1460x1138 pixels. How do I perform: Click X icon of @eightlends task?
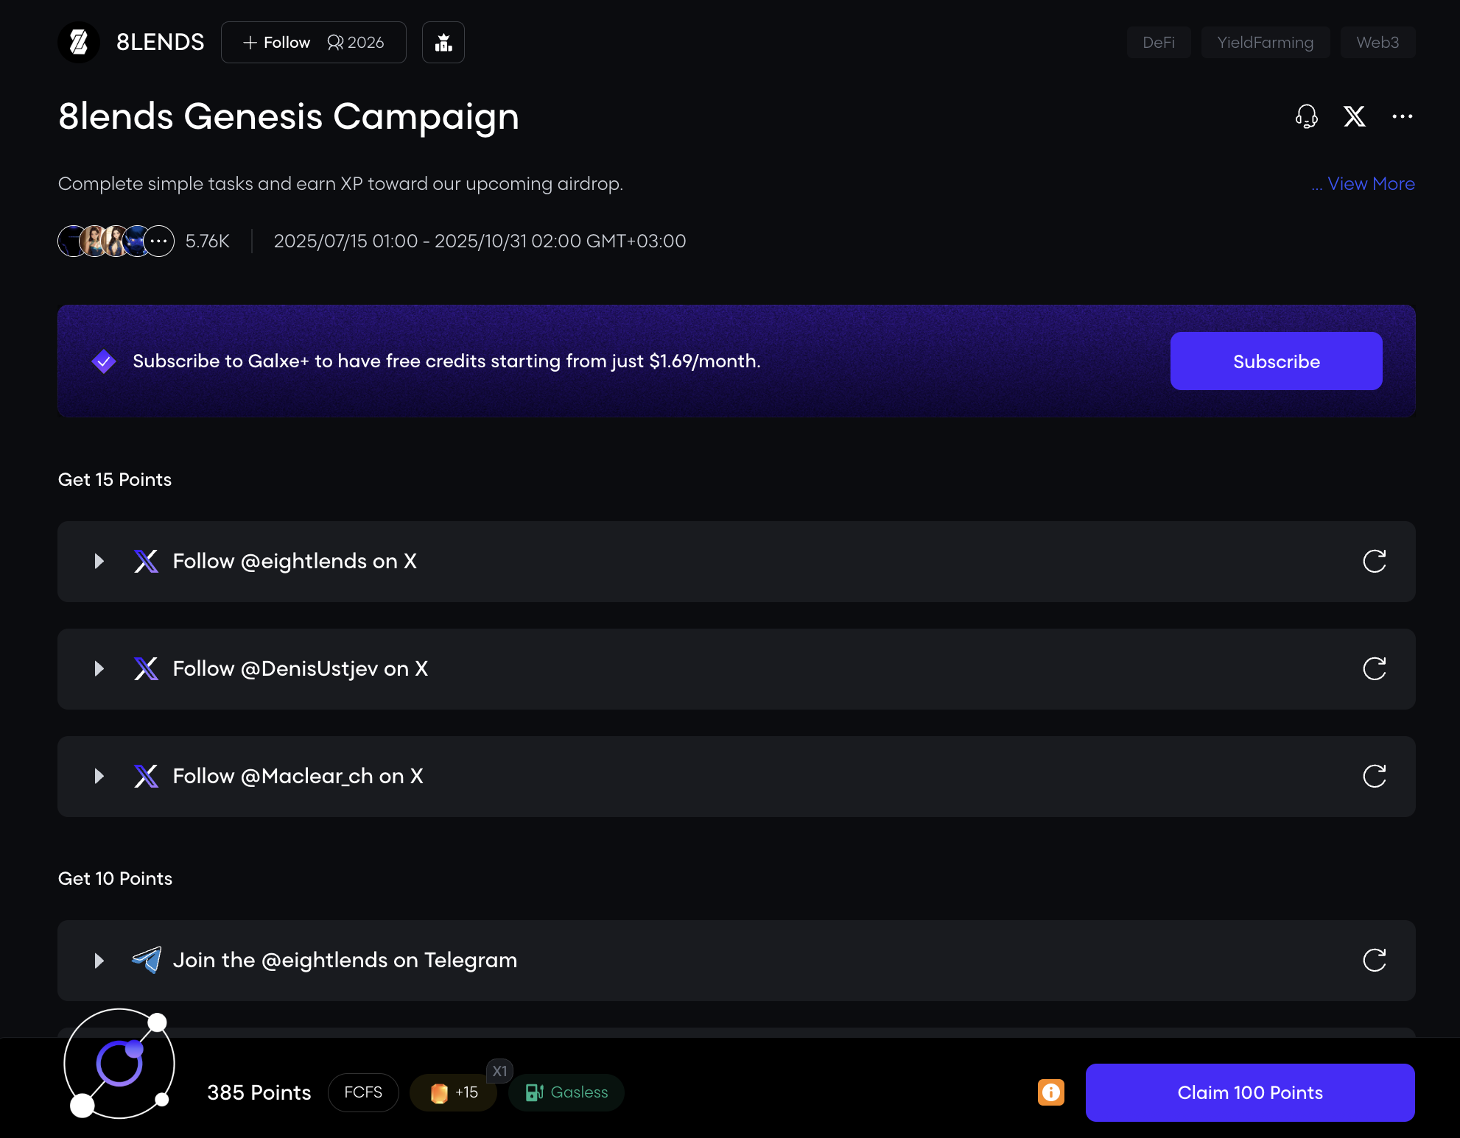tap(146, 562)
